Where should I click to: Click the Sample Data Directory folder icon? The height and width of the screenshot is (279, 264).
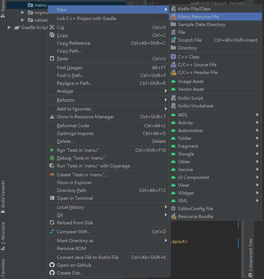tap(173, 25)
